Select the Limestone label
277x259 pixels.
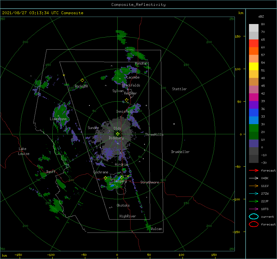(x=58, y=119)
